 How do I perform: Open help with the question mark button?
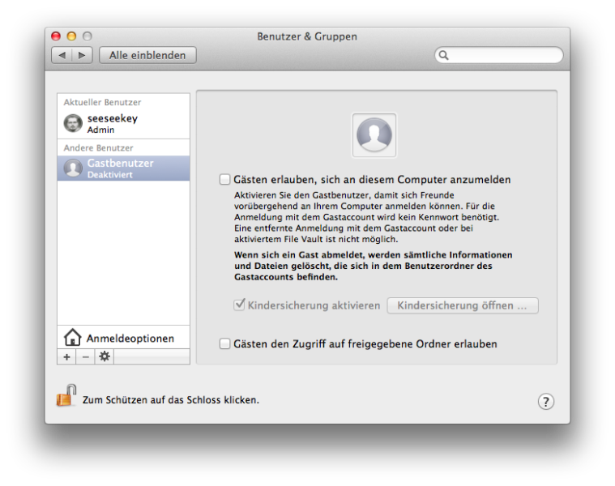click(546, 401)
